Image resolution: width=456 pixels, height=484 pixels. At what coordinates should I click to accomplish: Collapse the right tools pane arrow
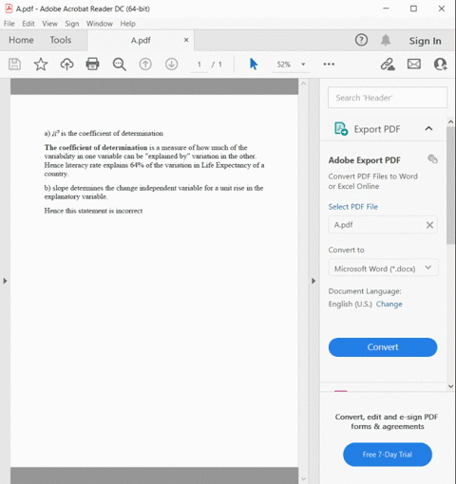pyautogui.click(x=313, y=281)
